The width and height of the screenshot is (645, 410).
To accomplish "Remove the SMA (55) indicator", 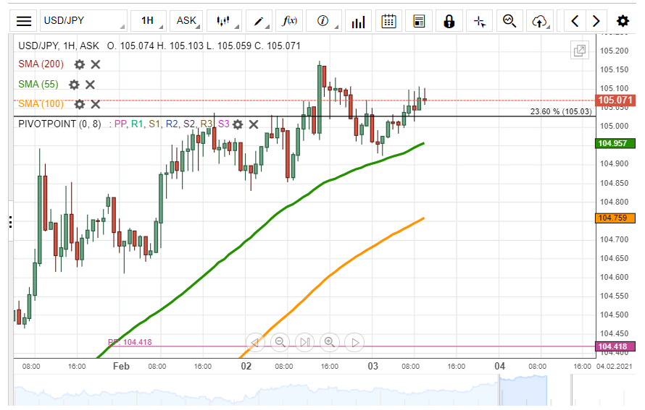I will [x=90, y=85].
